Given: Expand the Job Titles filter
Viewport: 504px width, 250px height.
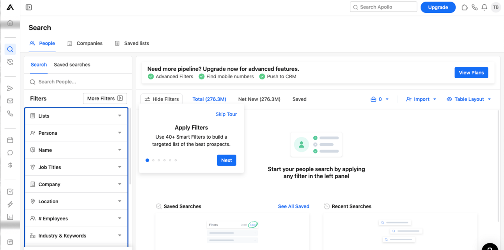Looking at the screenshot, I should point(76,167).
